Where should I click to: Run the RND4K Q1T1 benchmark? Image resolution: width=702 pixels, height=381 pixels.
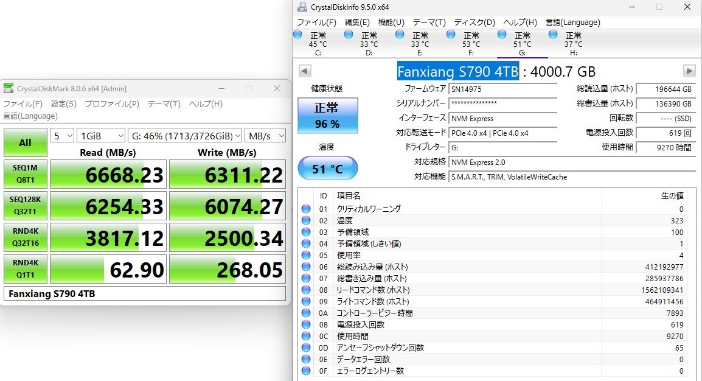point(26,268)
